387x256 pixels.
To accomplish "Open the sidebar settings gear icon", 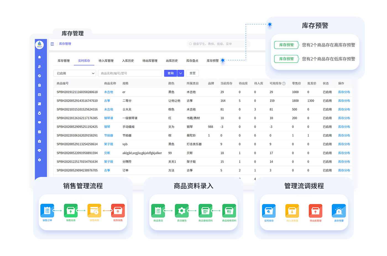I will tap(40, 160).
